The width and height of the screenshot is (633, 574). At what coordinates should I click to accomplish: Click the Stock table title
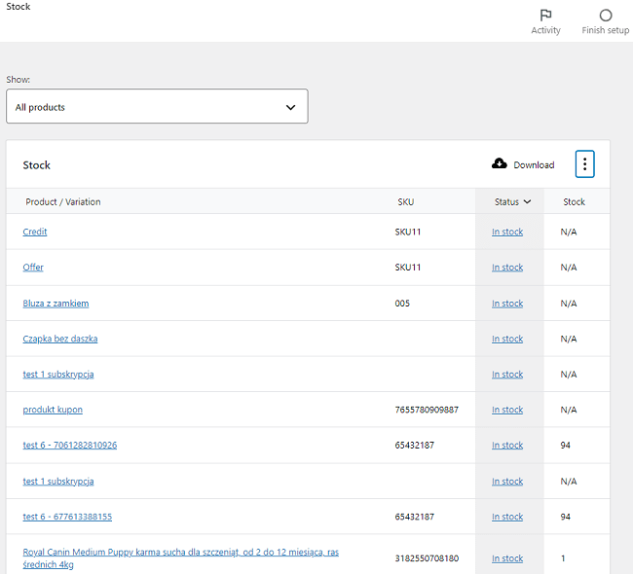click(36, 165)
